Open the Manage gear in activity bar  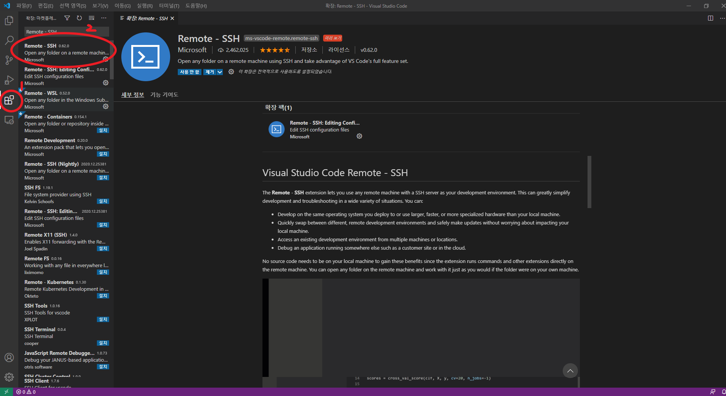tap(9, 377)
